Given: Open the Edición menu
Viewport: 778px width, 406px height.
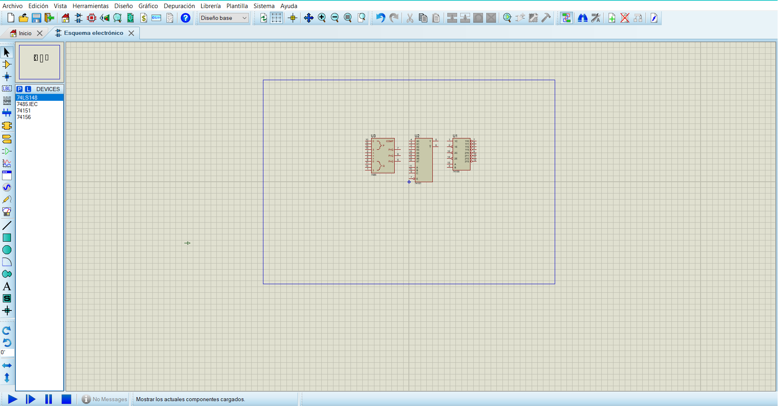Looking at the screenshot, I should [38, 6].
